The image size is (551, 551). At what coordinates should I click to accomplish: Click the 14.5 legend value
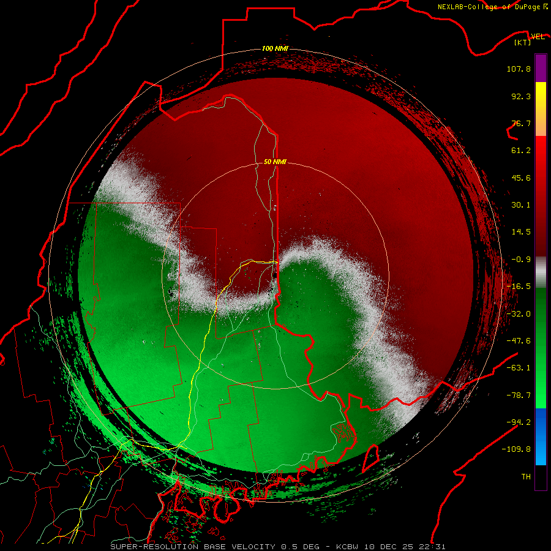(x=521, y=232)
